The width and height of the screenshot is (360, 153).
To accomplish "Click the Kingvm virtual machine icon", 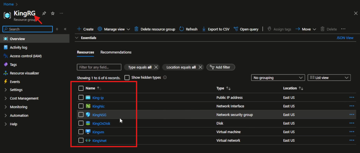I will [88, 132].
